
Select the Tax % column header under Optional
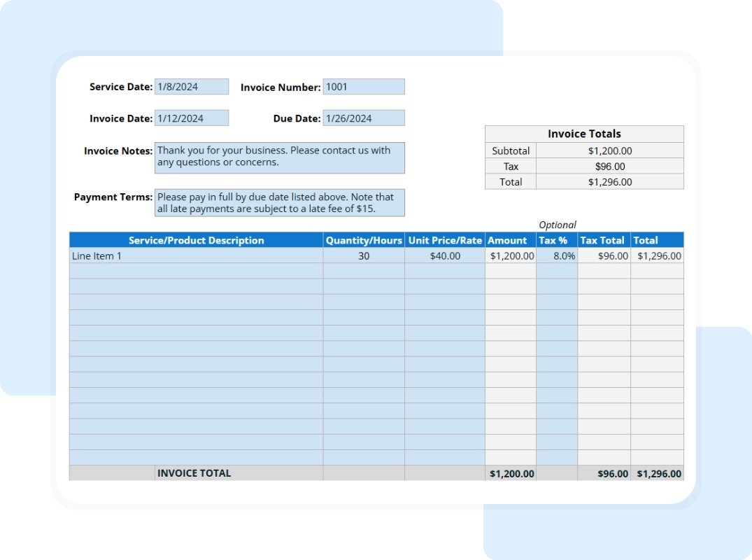point(555,240)
